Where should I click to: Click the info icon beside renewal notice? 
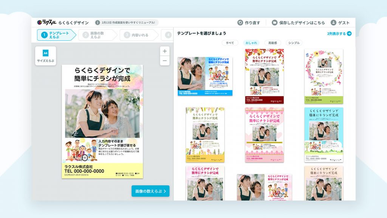click(98, 23)
